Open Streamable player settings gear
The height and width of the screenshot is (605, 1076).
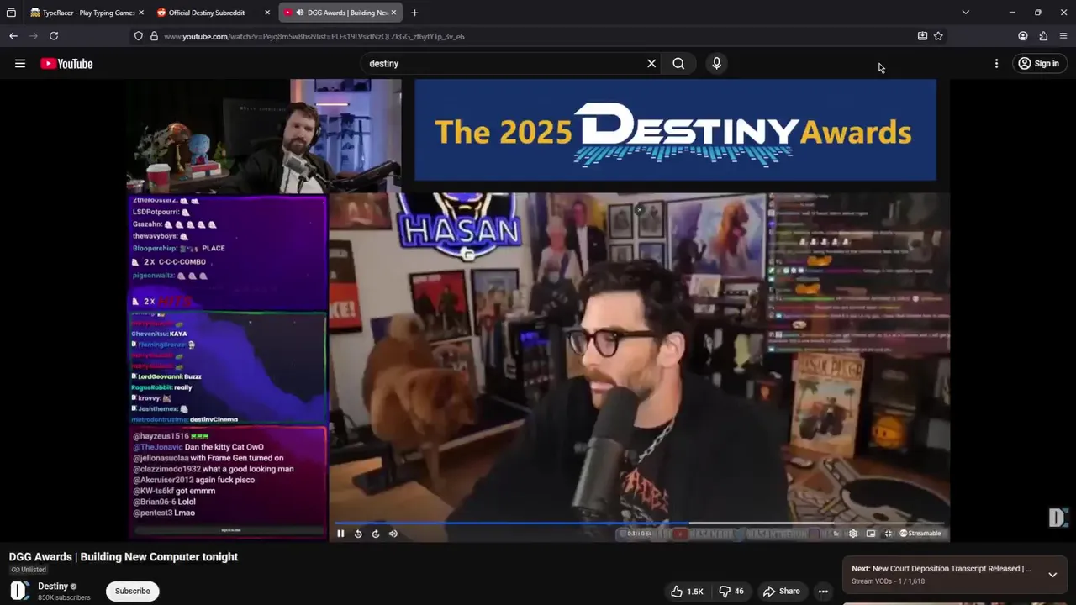pos(853,534)
